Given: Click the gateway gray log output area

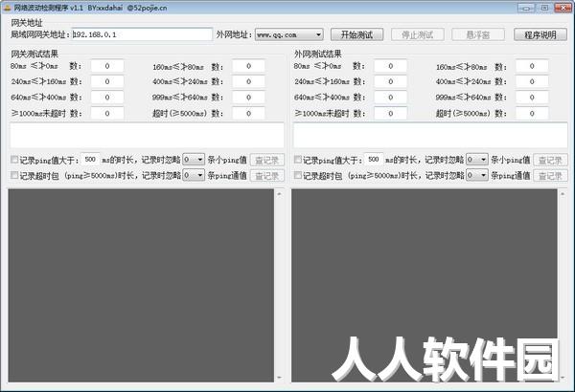Looking at the screenshot, I should click(141, 286).
